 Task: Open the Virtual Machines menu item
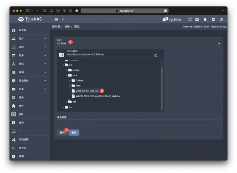(30, 131)
